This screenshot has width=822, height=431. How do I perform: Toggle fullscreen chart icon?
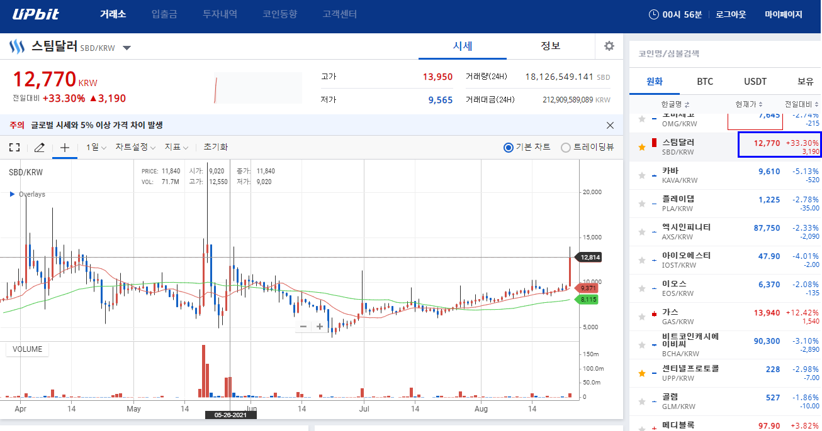pos(14,147)
